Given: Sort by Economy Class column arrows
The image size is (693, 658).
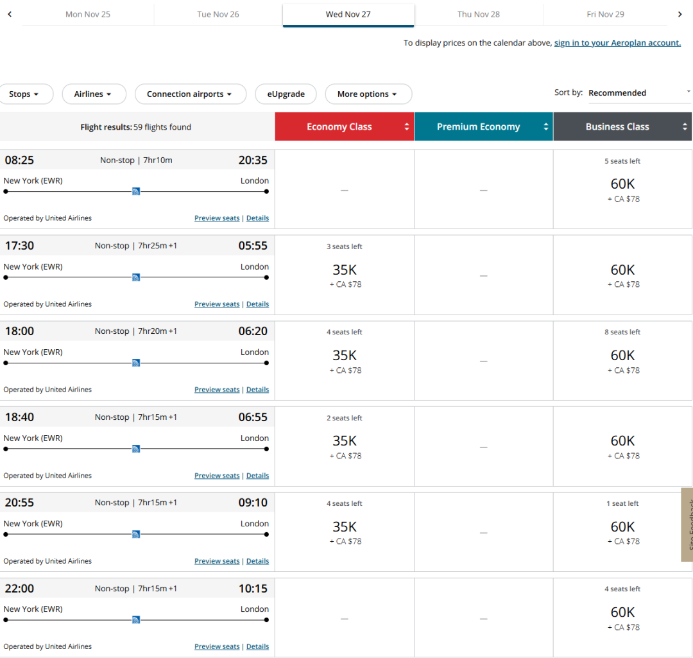Looking at the screenshot, I should point(406,127).
